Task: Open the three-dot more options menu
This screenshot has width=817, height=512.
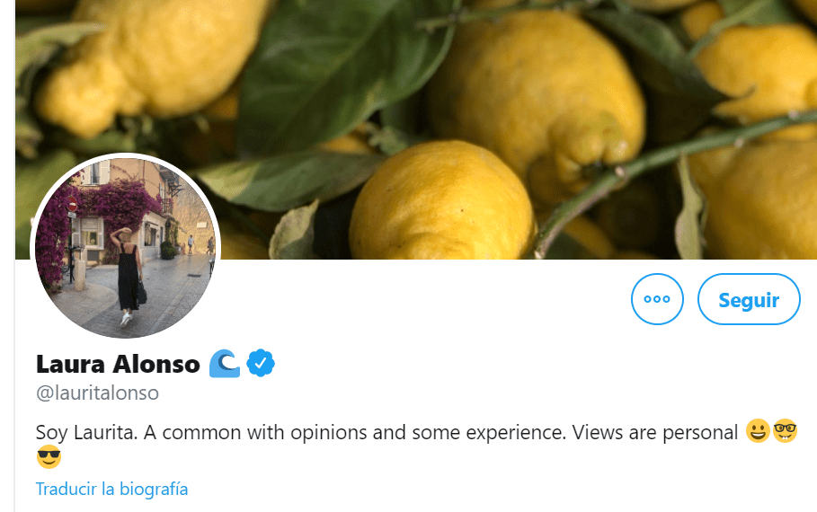Action: (657, 299)
